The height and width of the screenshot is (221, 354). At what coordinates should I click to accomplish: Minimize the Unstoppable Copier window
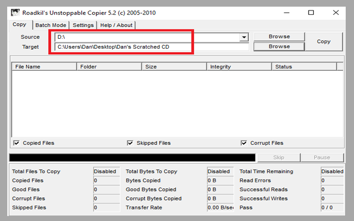(x=287, y=13)
